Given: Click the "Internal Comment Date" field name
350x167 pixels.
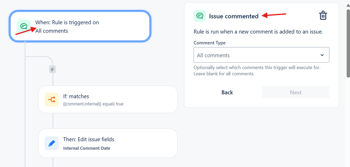Looking at the screenshot, I should pos(87,148).
